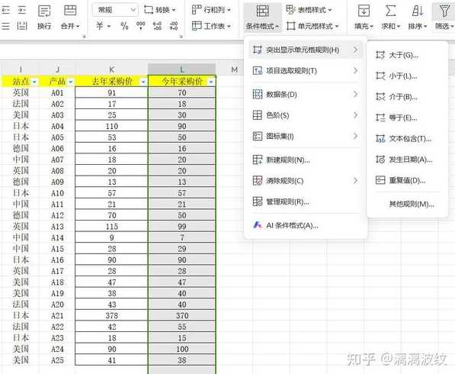Open the 表格样式 table style menu
The width and height of the screenshot is (455, 374).
tap(309, 10)
